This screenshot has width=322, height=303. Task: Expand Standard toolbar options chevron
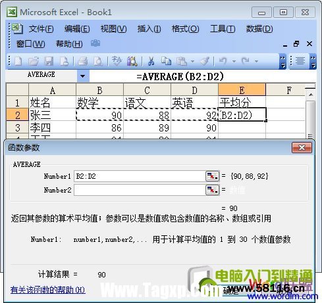(x=282, y=61)
